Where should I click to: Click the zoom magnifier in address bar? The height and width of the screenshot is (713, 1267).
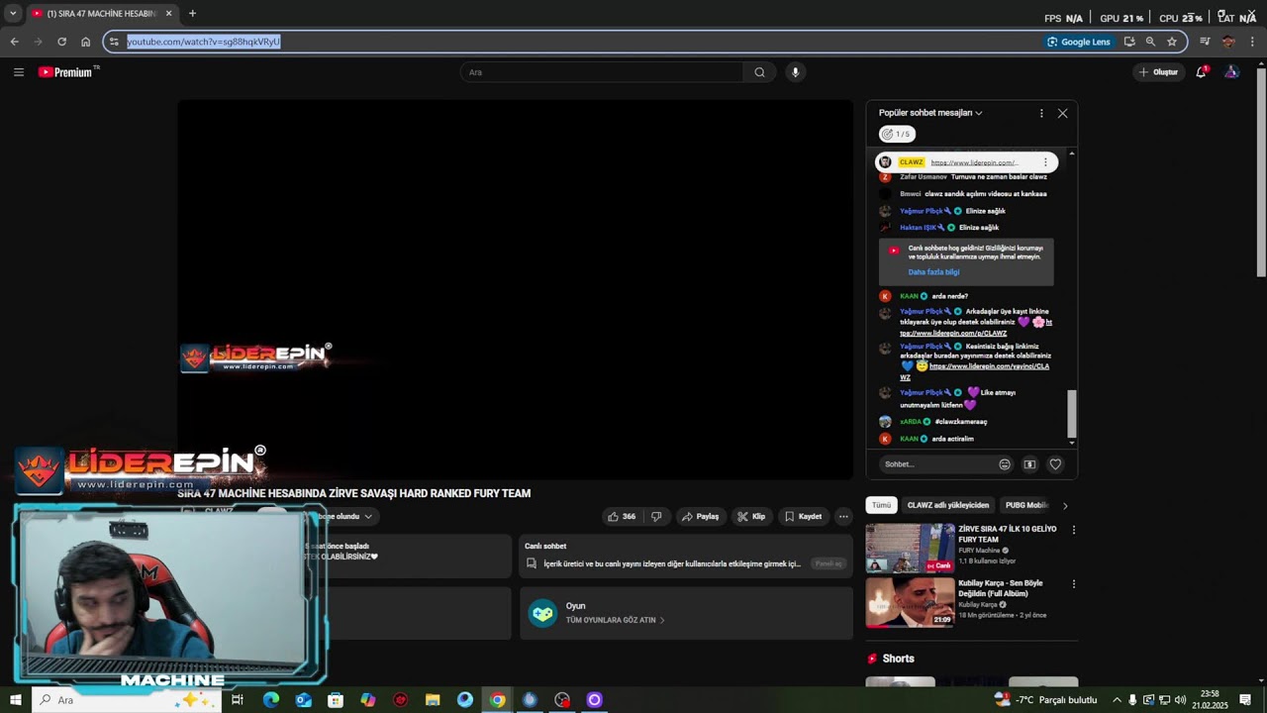(1150, 42)
